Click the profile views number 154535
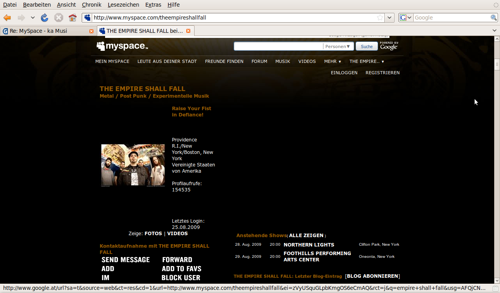The height and width of the screenshot is (293, 500). click(181, 189)
